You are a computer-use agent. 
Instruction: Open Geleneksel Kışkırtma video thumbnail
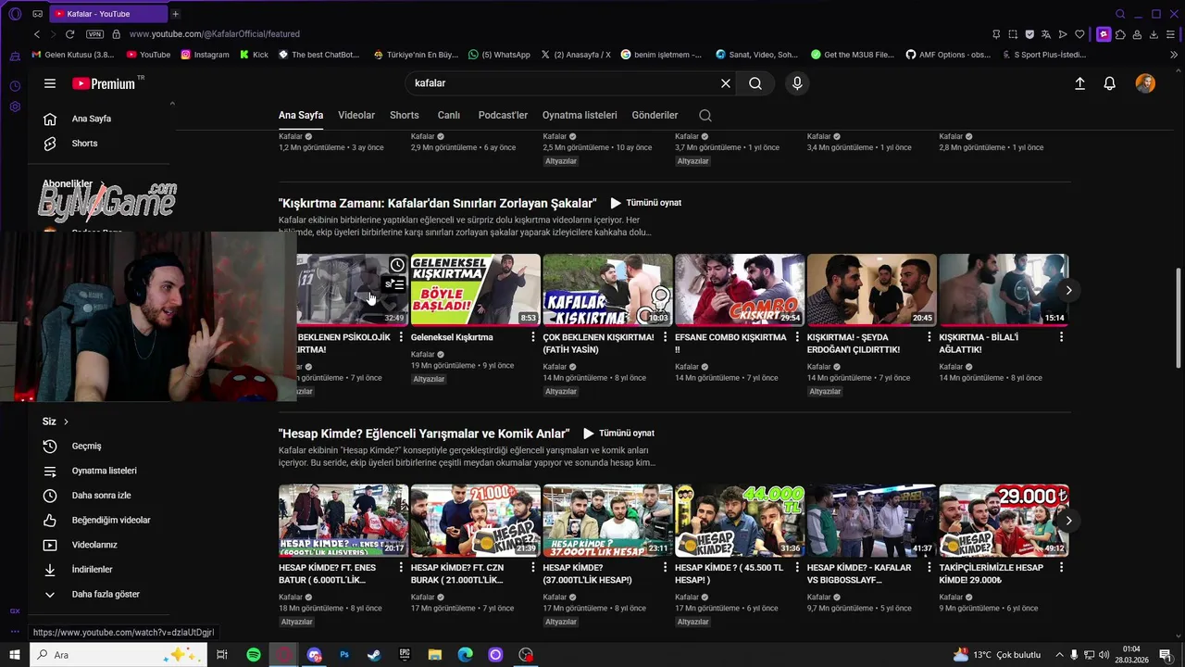click(476, 290)
